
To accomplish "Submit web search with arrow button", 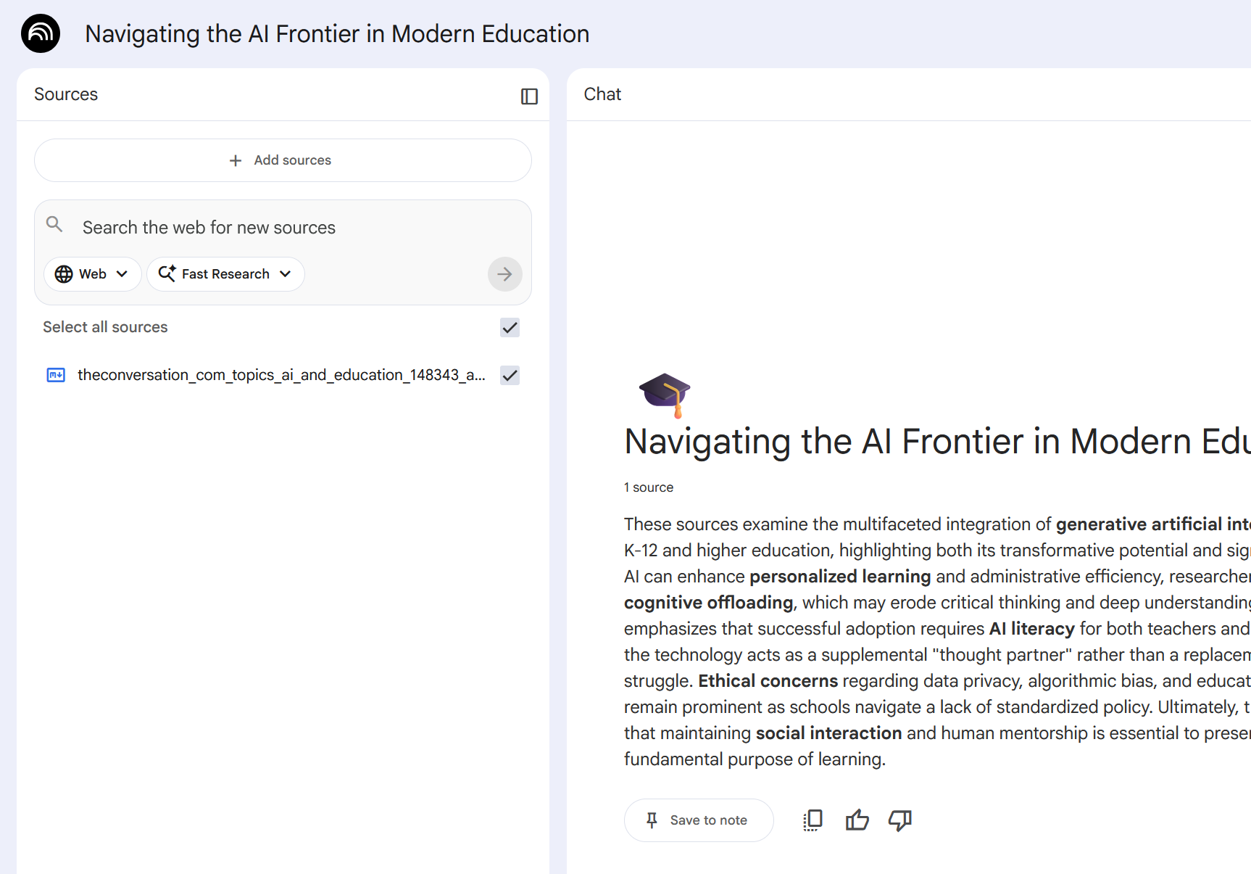I will [504, 274].
